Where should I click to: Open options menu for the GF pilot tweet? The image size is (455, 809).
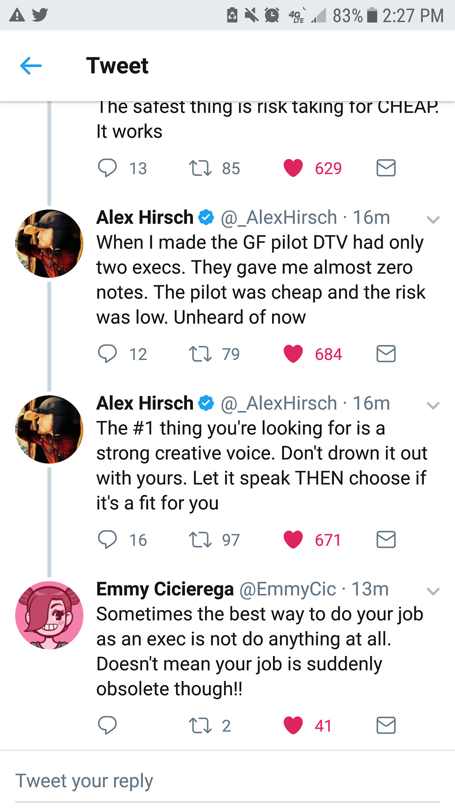coord(433,220)
